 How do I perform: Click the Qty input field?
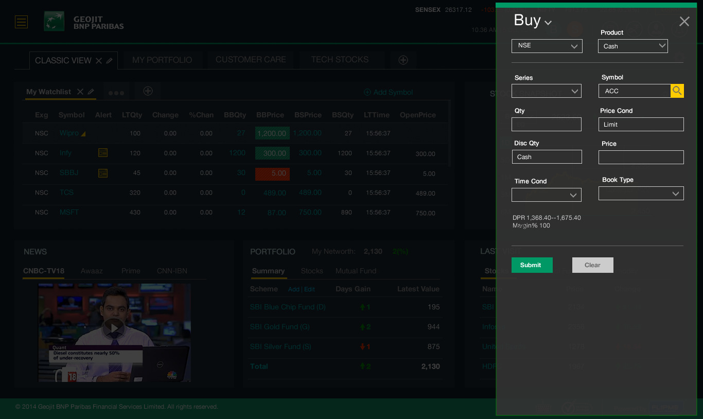coord(546,125)
